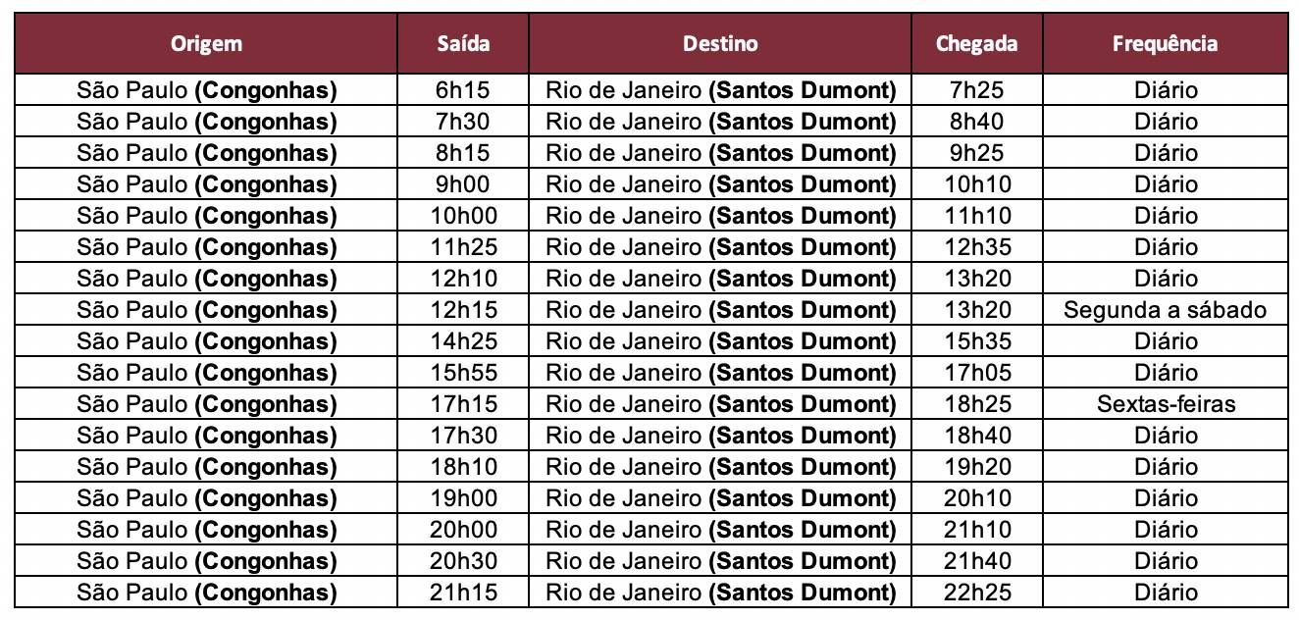This screenshot has height=620, width=1299.
Task: Click the Origem column header
Action: pyautogui.click(x=206, y=43)
